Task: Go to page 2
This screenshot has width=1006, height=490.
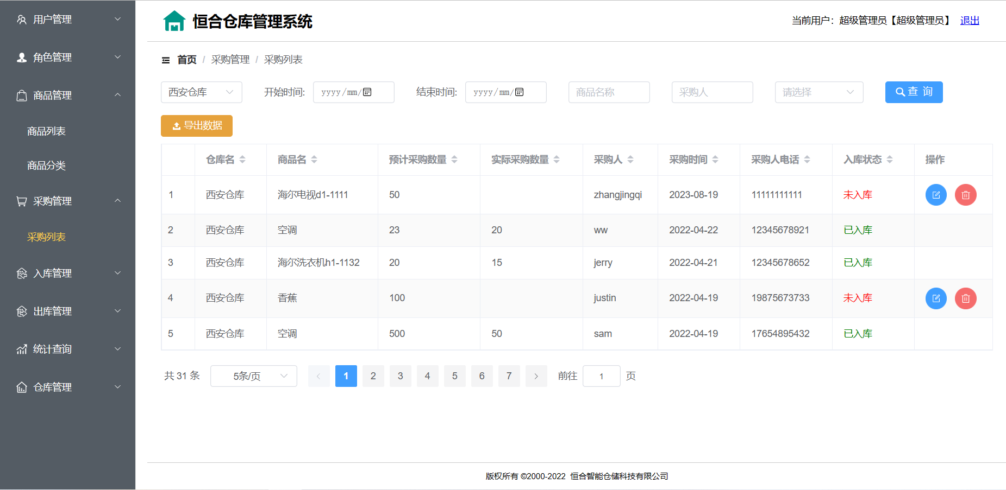Action: click(373, 376)
